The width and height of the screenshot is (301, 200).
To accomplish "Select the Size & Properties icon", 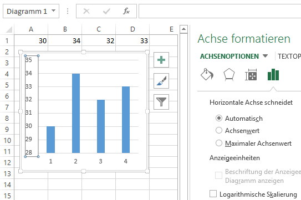I will tap(251, 75).
